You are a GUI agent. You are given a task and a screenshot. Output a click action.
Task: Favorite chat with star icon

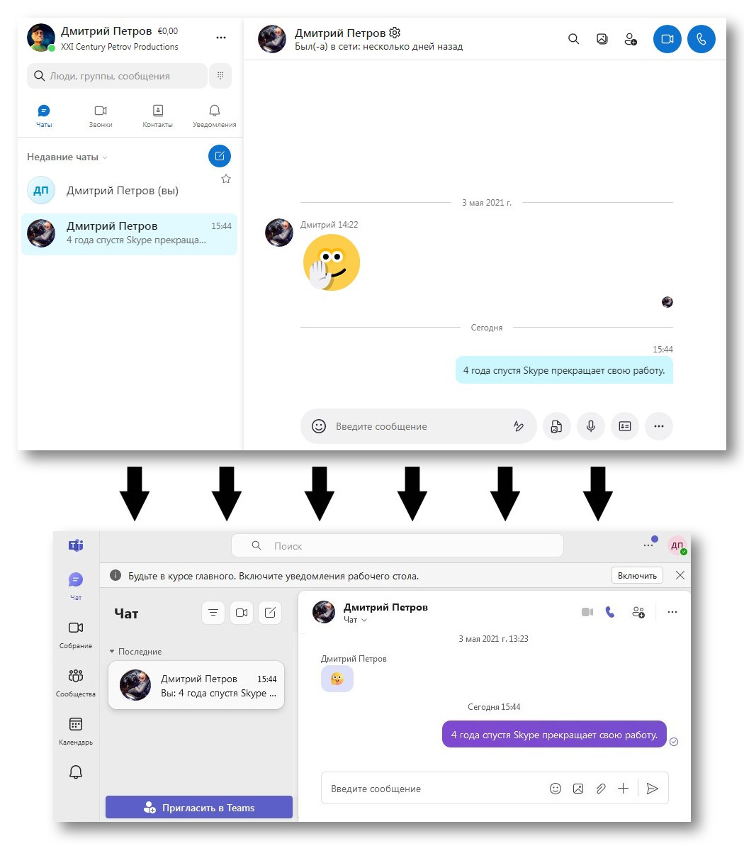226,179
